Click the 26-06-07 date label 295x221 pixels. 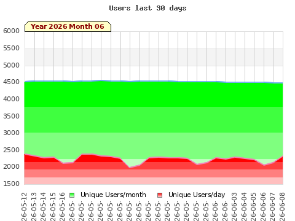[272, 207]
